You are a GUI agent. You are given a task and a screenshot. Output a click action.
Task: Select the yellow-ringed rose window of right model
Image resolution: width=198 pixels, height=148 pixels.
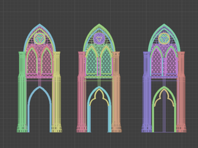point(164,38)
